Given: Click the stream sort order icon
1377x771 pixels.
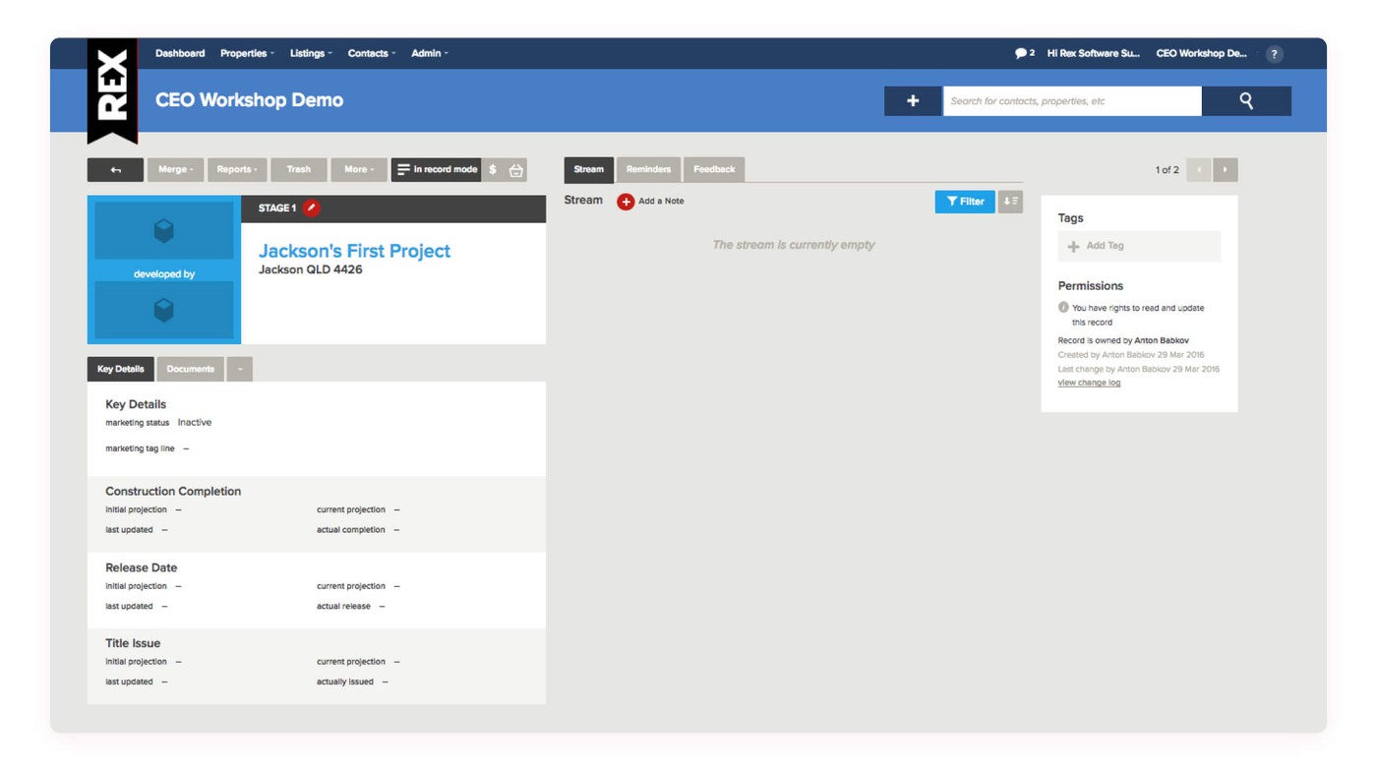Looking at the screenshot, I should (x=1010, y=202).
